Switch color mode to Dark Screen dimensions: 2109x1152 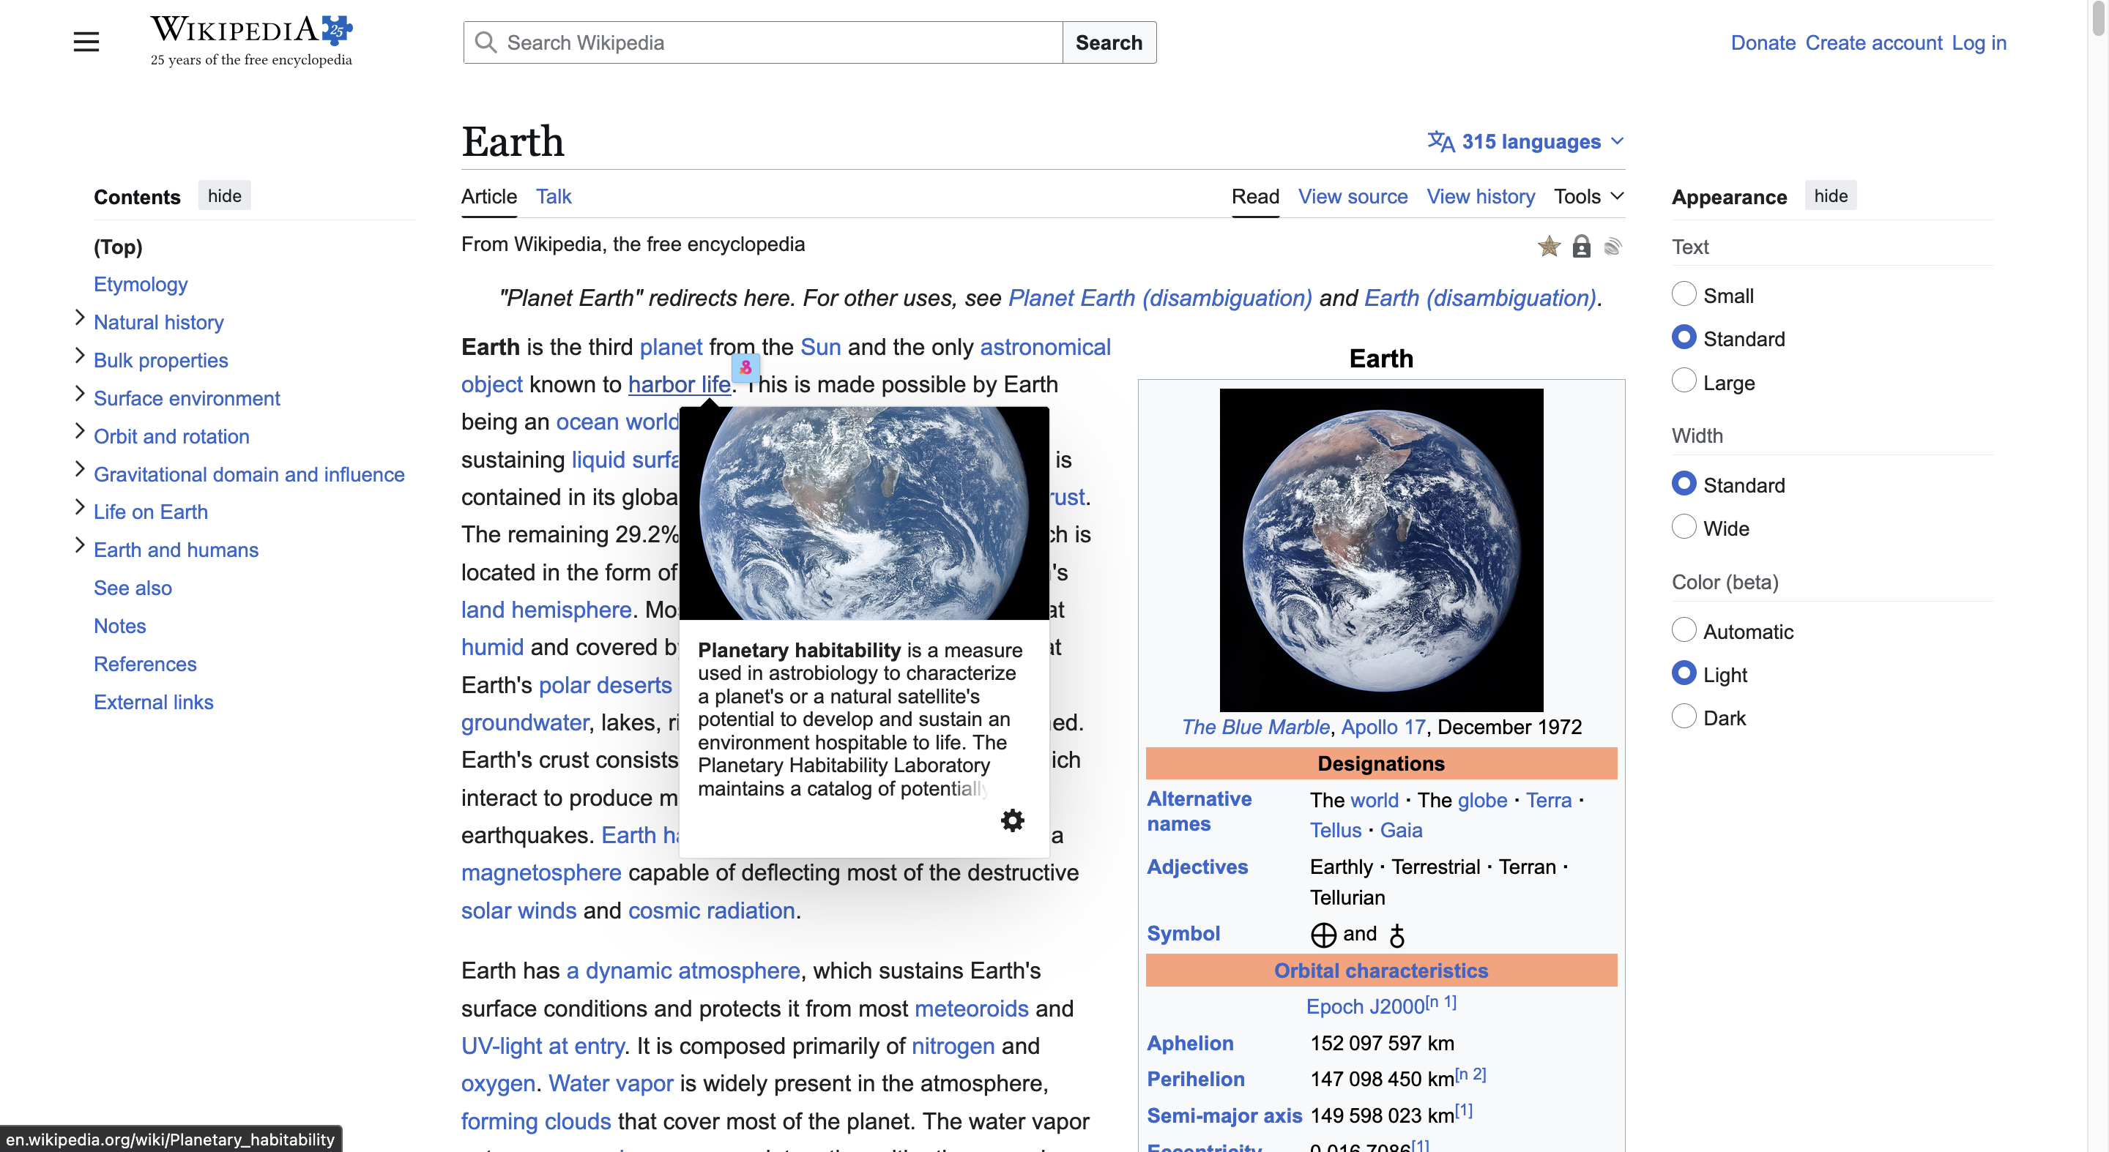pos(1684,717)
